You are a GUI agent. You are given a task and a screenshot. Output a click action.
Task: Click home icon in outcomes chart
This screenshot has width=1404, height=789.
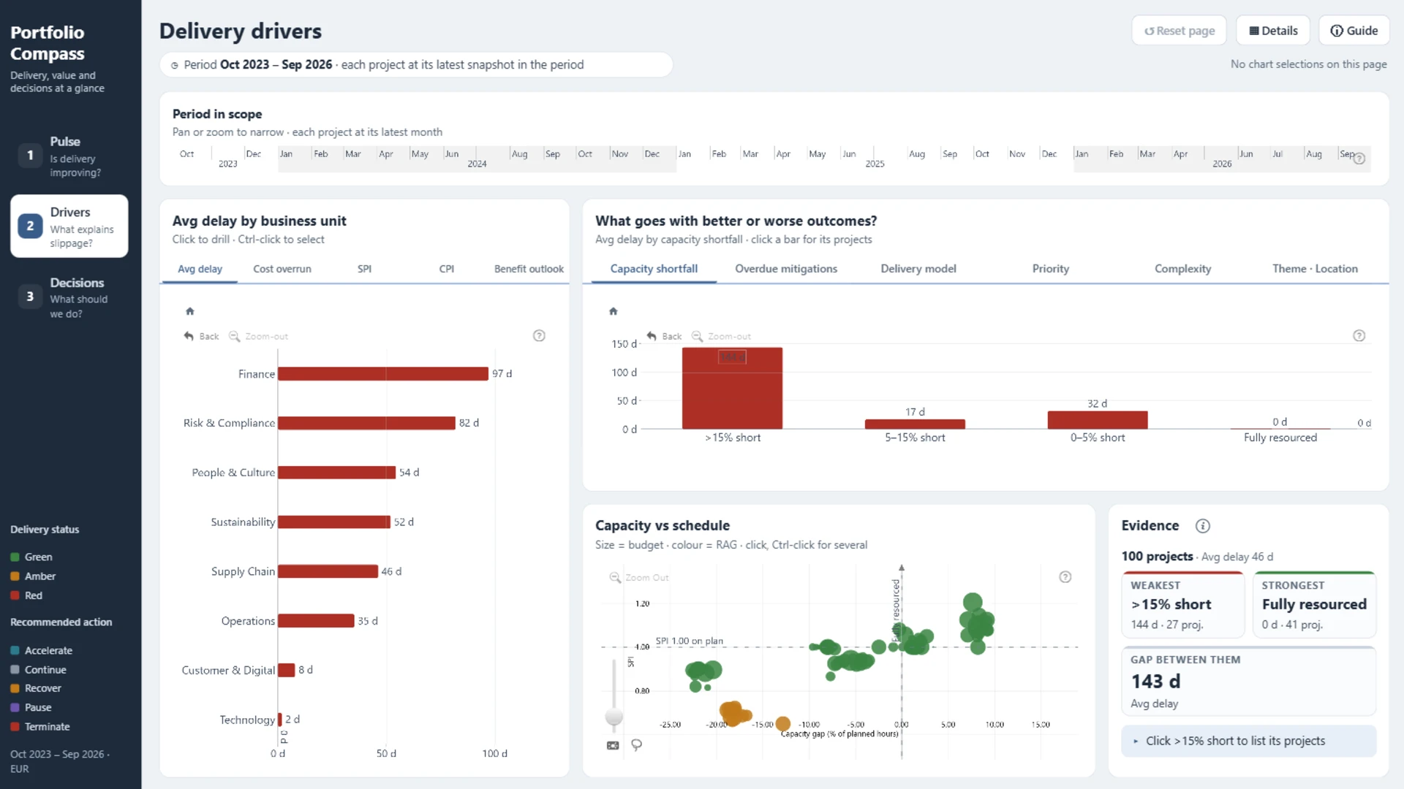click(614, 311)
